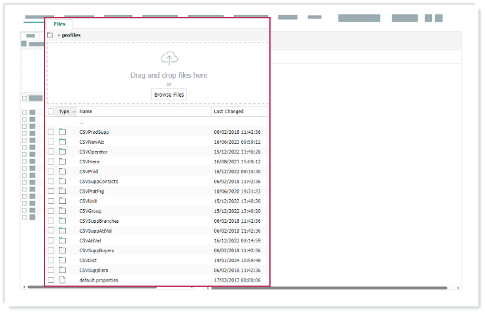Click the CSVDict folder icon
The width and height of the screenshot is (485, 313).
63,260
